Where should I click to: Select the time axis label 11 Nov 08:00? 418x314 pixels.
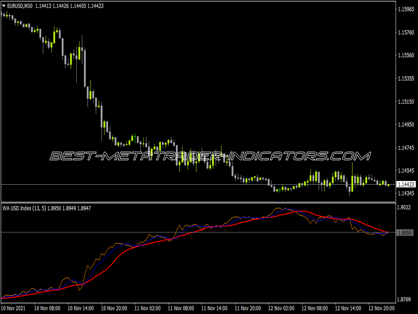(x=181, y=308)
